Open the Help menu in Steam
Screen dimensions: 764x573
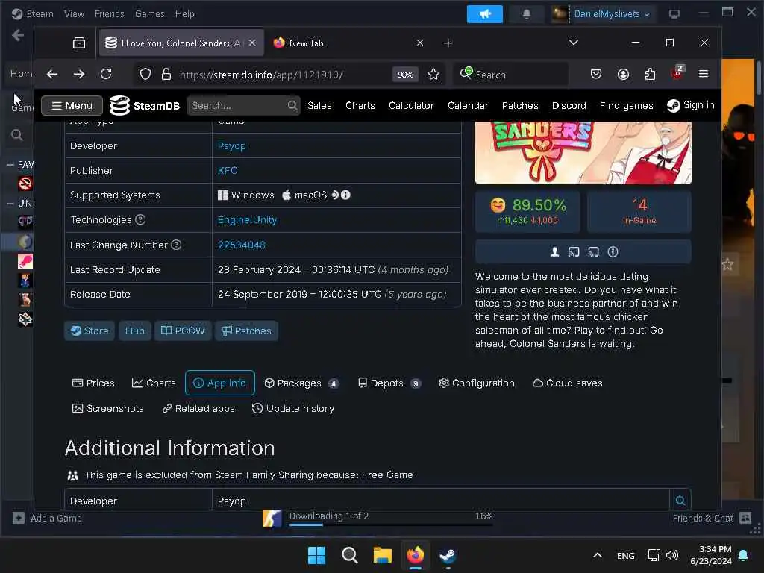click(185, 13)
